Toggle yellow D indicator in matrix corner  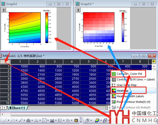154,61
